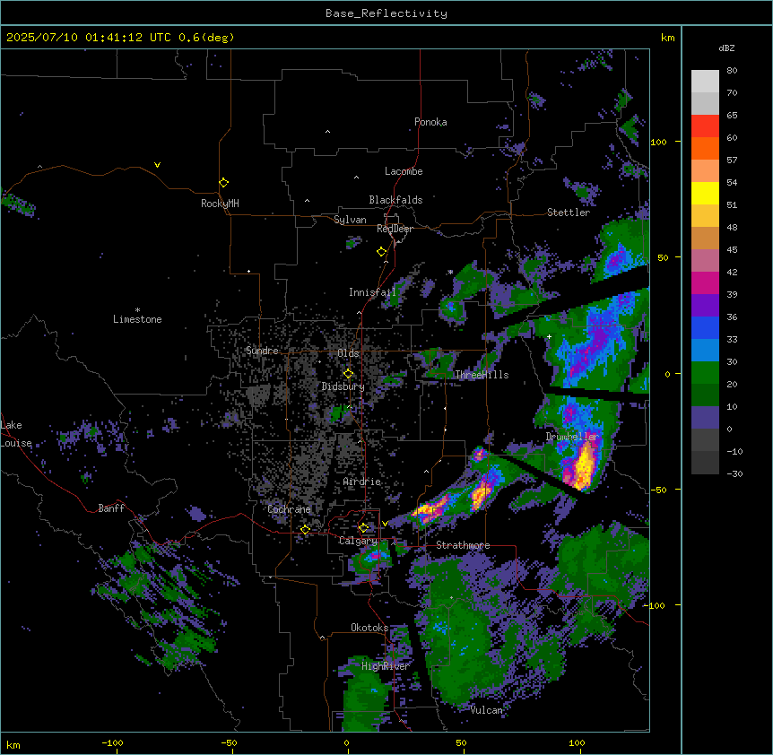Select the ThreeHills label
The image size is (773, 755).
[x=482, y=375]
